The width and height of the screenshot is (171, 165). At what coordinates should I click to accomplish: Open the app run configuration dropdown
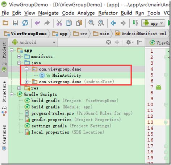click(153, 23)
